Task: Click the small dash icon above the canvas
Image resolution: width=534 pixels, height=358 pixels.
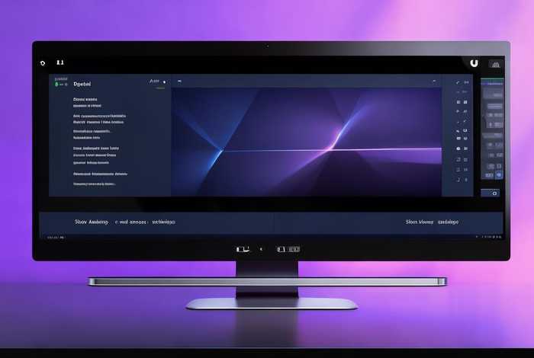Action: (180, 82)
